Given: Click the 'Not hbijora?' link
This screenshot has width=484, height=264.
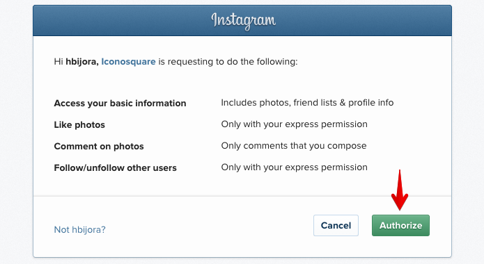Looking at the screenshot, I should 79,229.
